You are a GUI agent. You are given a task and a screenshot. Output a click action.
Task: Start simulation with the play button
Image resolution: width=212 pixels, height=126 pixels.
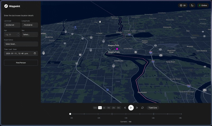point(131,108)
